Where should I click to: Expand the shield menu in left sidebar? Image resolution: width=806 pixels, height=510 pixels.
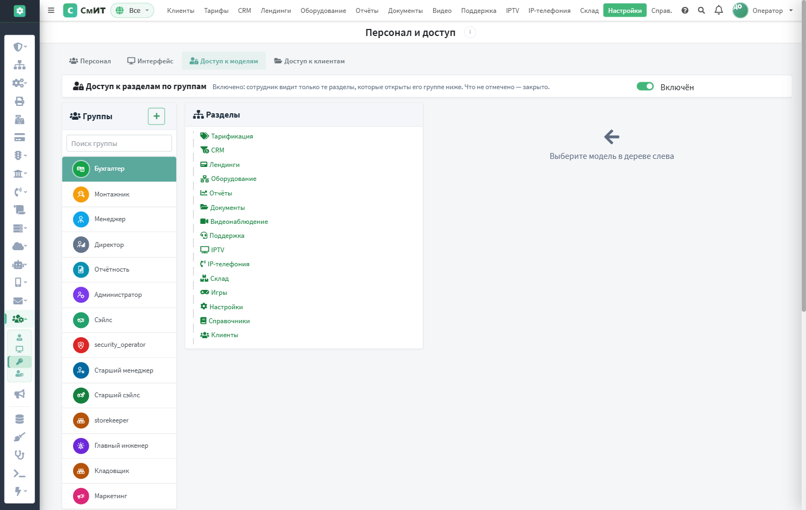[x=19, y=47]
